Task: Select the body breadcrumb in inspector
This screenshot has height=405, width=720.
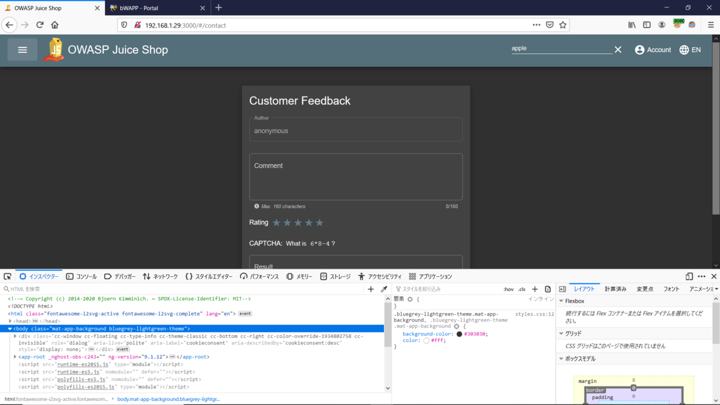Action: tap(169, 399)
